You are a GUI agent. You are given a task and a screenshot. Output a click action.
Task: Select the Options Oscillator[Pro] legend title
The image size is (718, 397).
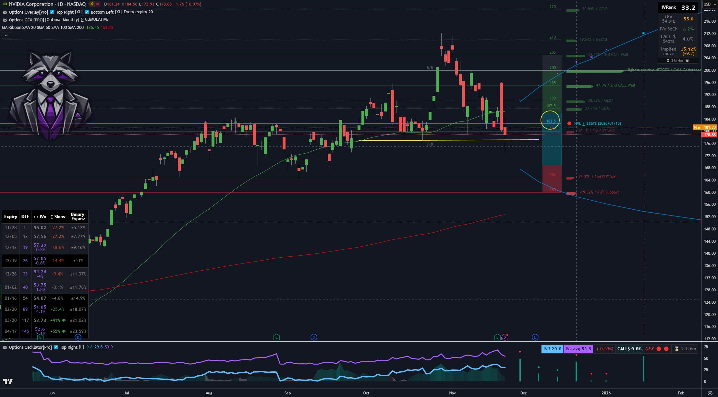(x=30, y=347)
